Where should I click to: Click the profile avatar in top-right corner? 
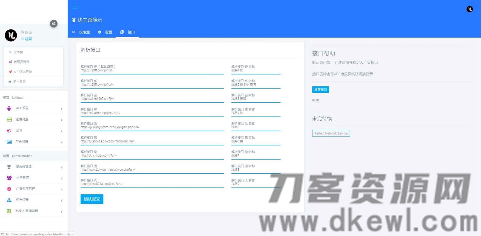click(x=470, y=9)
